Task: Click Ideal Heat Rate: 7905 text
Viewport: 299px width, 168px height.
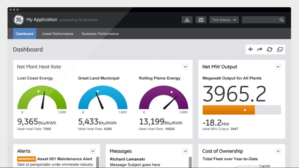Action: 34,129
